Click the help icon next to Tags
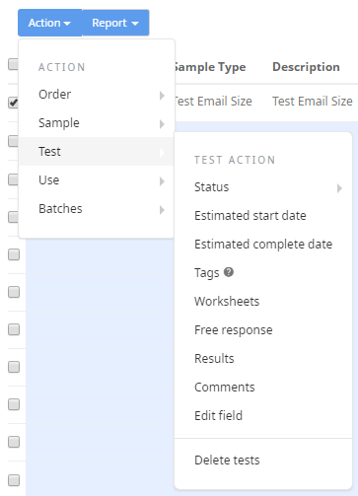This screenshot has width=358, height=496. point(229,272)
